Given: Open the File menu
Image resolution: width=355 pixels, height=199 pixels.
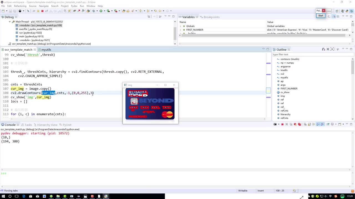Looking at the screenshot, I should coord(3,6).
